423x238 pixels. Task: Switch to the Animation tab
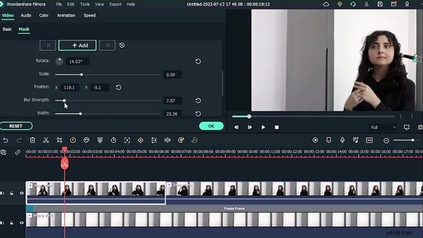tap(66, 15)
